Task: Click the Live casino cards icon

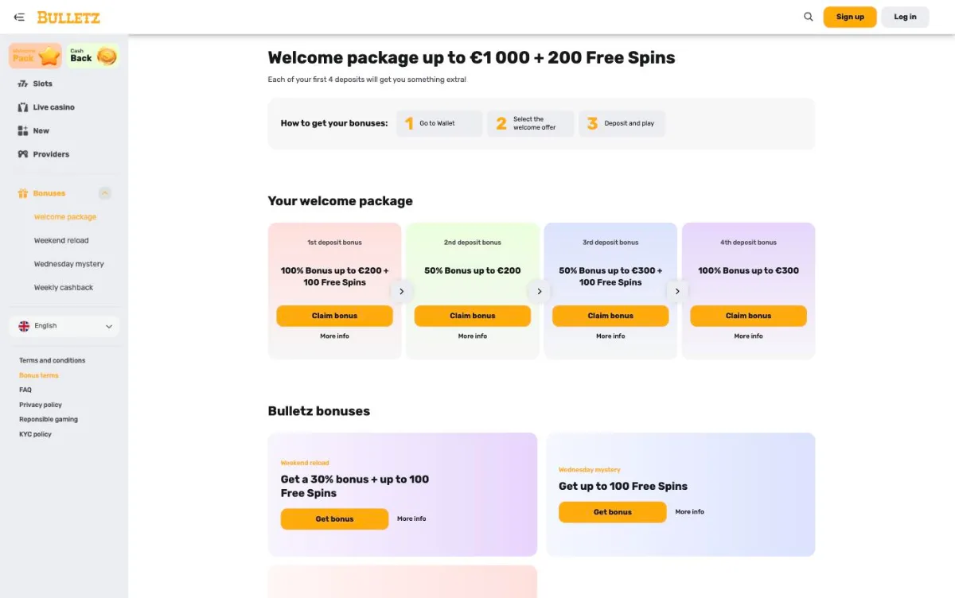Action: coord(23,107)
